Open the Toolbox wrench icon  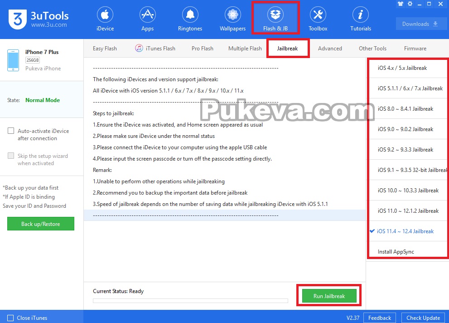[318, 15]
